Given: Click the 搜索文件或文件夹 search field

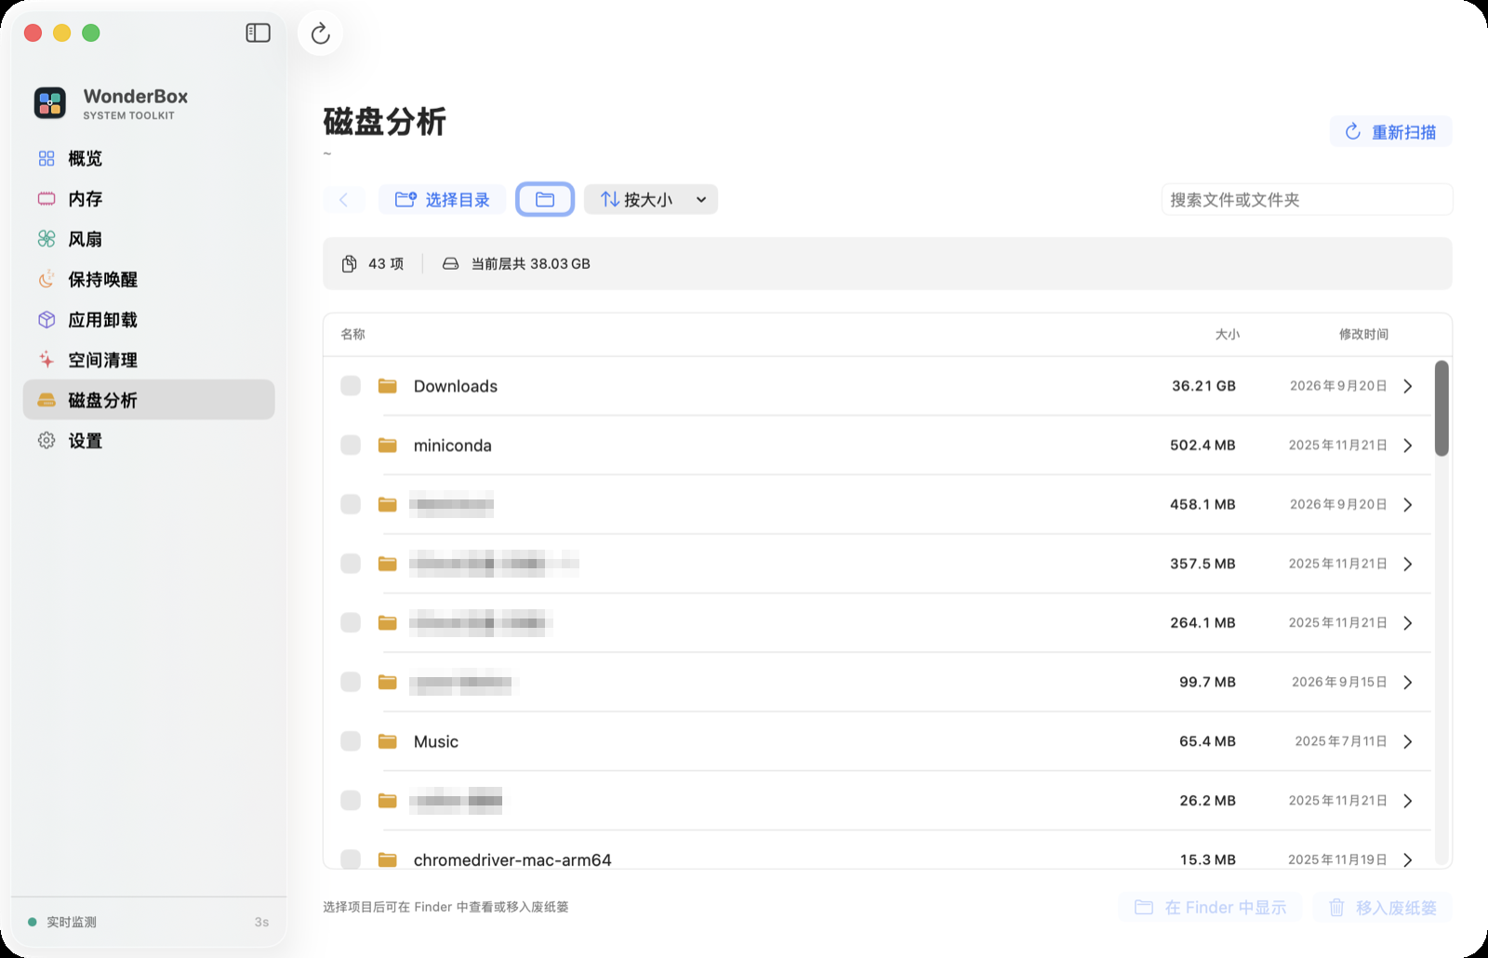Looking at the screenshot, I should [x=1307, y=200].
